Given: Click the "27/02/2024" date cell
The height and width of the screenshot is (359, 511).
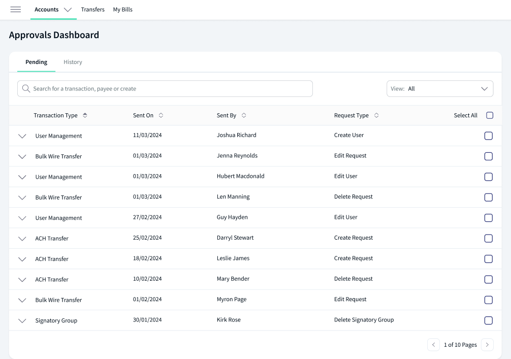Looking at the screenshot, I should click(x=147, y=217).
